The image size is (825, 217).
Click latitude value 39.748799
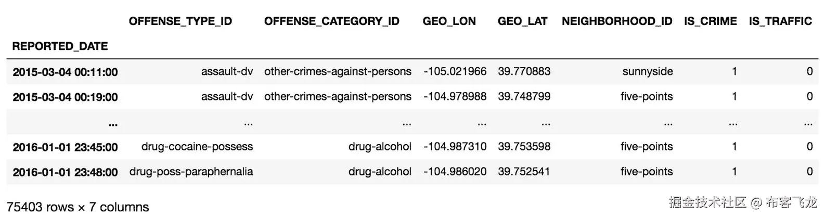point(524,97)
